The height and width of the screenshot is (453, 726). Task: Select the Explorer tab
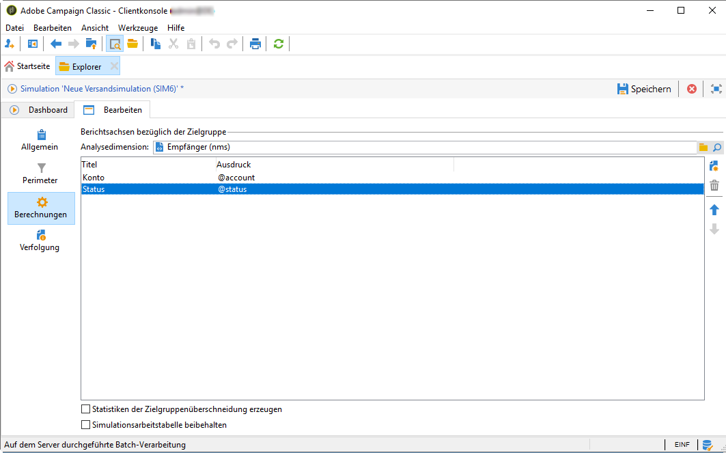(x=87, y=67)
